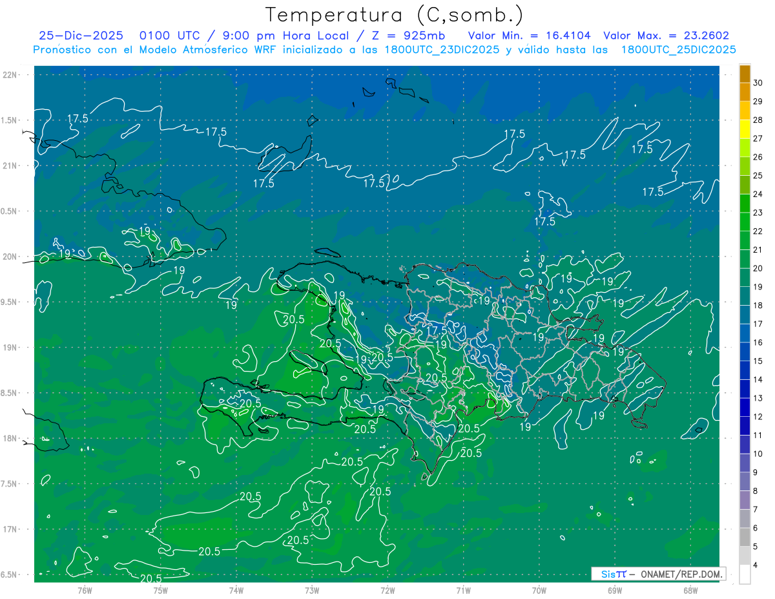Viewport: 775px width, 599px height.
Task: Click the '72W' longitude axis label
Action: point(387,591)
